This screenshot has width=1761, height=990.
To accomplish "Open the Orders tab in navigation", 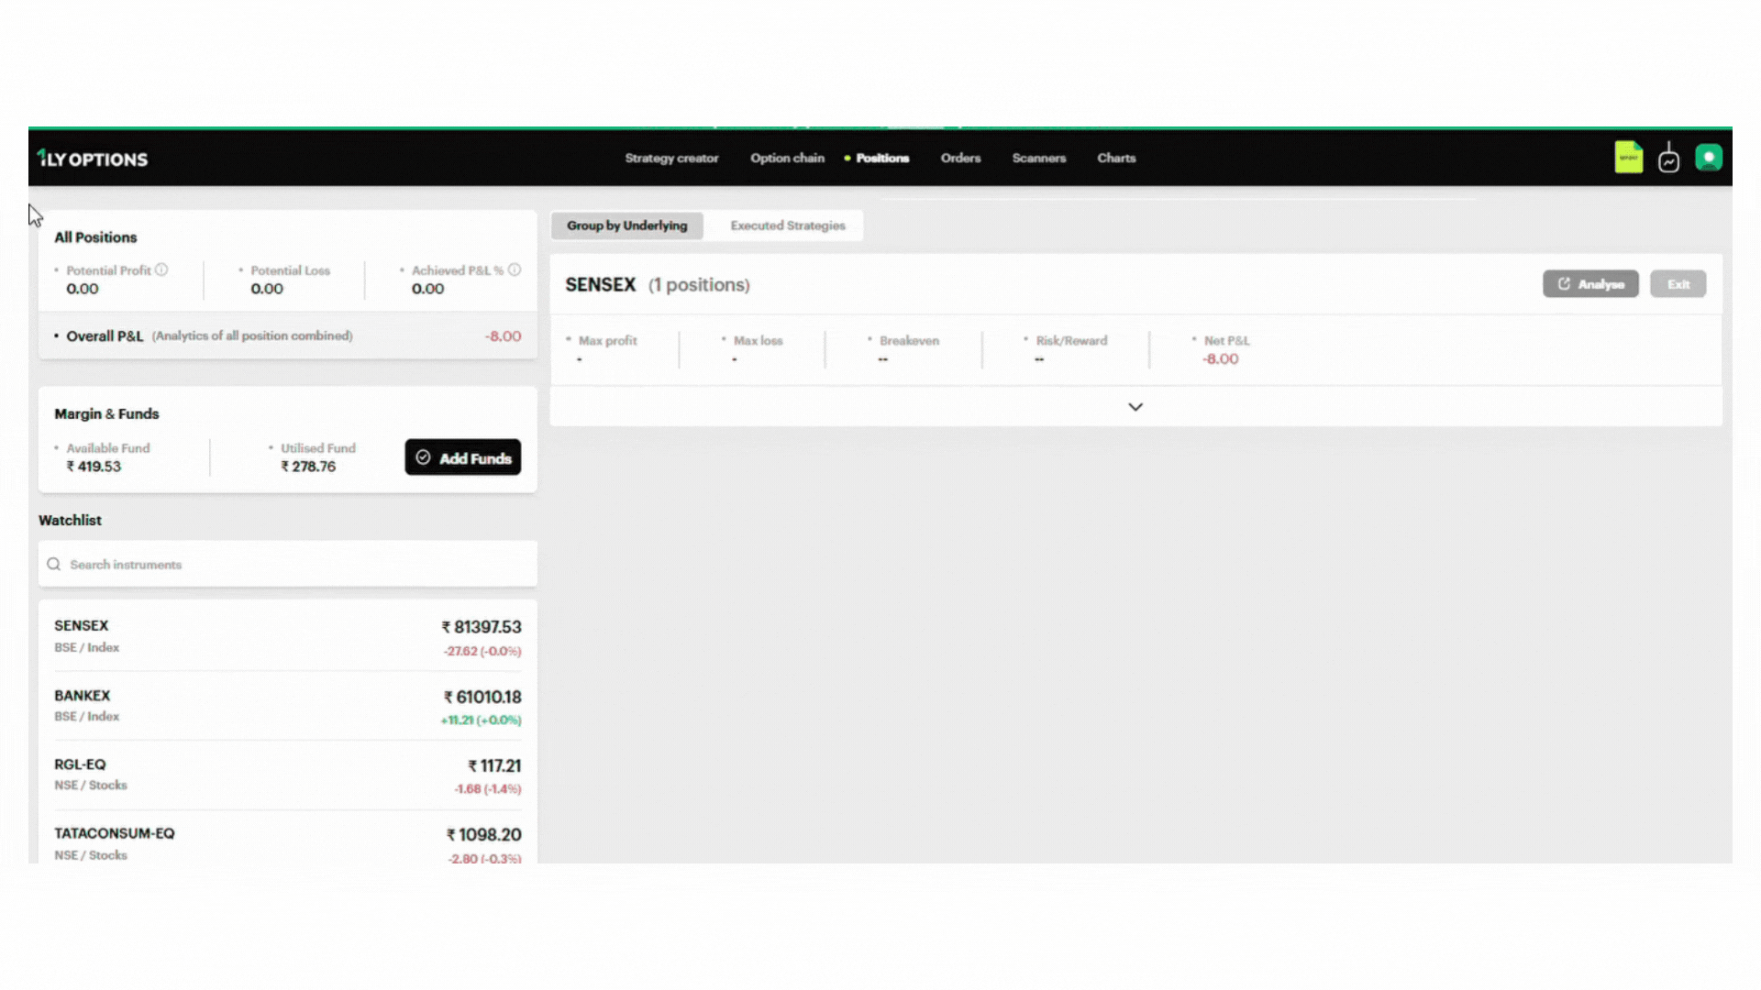I will (x=960, y=158).
